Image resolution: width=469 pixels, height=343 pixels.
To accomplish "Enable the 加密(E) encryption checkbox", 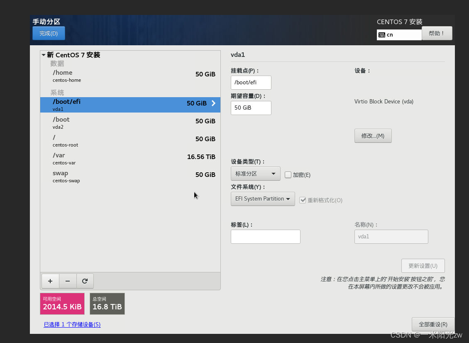I will pos(288,175).
